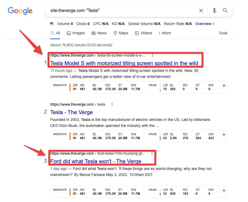
Task: Open Tesla Model S tilting screen article
Action: click(124, 63)
